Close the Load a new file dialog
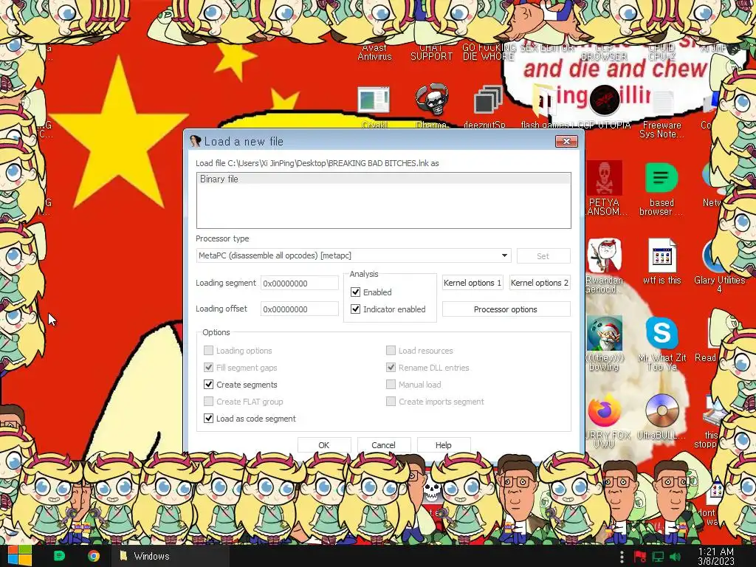756x567 pixels. click(x=566, y=141)
